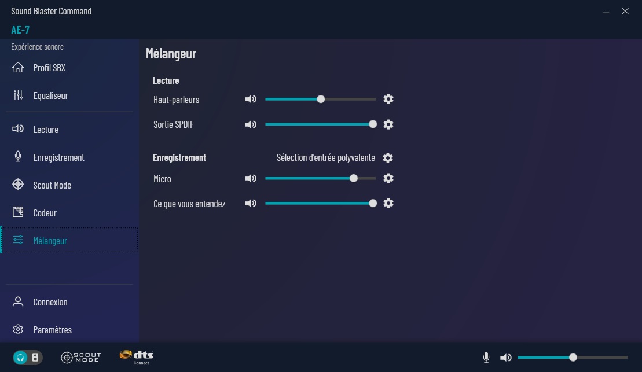Image resolution: width=642 pixels, height=372 pixels.
Task: Open the Enregistrement section
Action: coord(69,157)
